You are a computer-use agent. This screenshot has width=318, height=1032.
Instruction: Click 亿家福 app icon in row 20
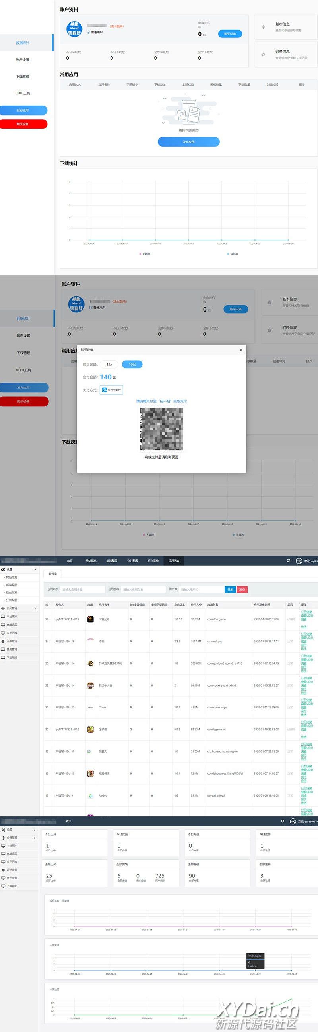coord(91,730)
